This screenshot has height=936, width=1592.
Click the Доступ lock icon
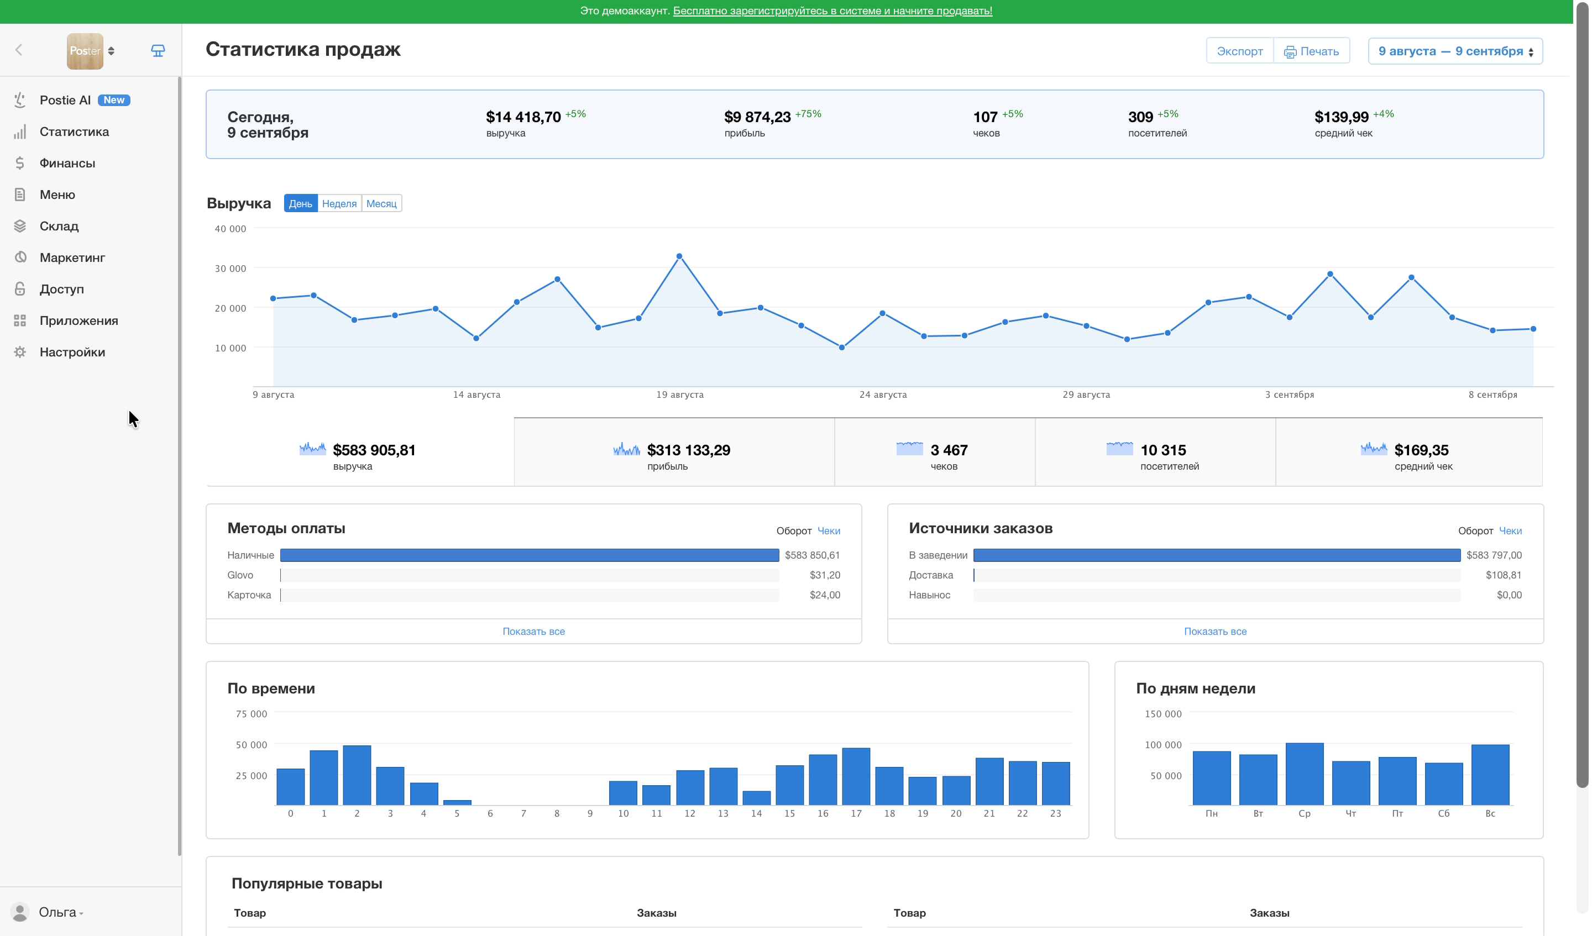click(x=20, y=288)
